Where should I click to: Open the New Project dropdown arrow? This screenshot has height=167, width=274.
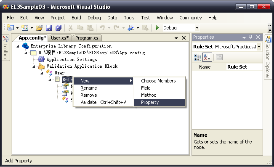[17, 28]
